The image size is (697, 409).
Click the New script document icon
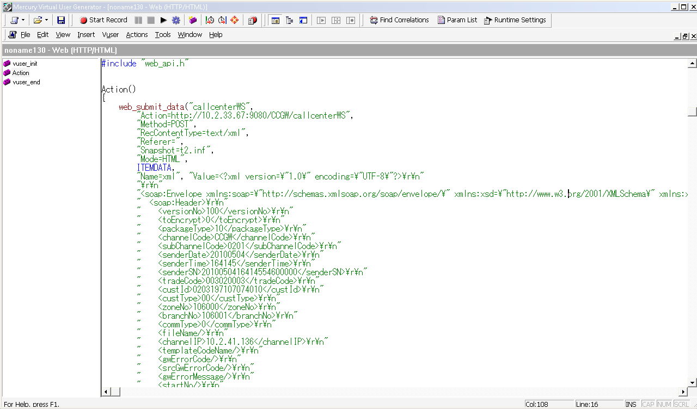coord(14,20)
